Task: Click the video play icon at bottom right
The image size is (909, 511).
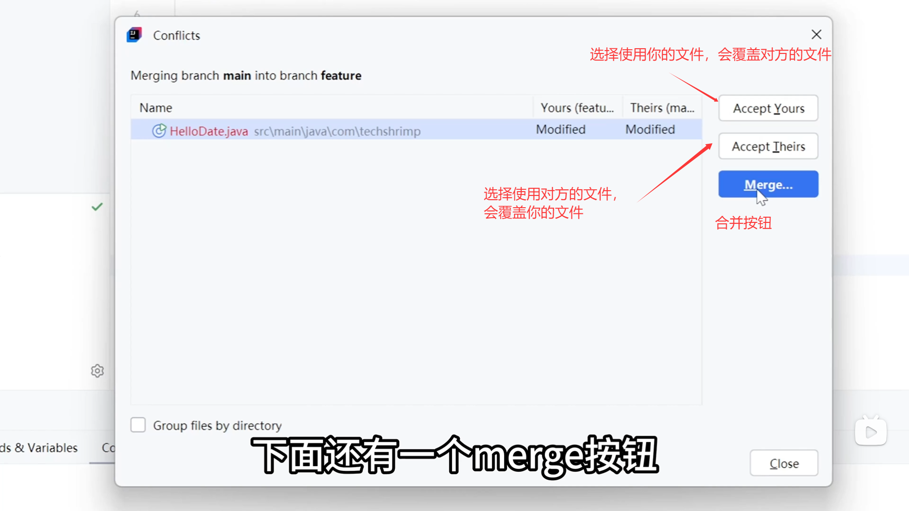Action: click(x=871, y=432)
